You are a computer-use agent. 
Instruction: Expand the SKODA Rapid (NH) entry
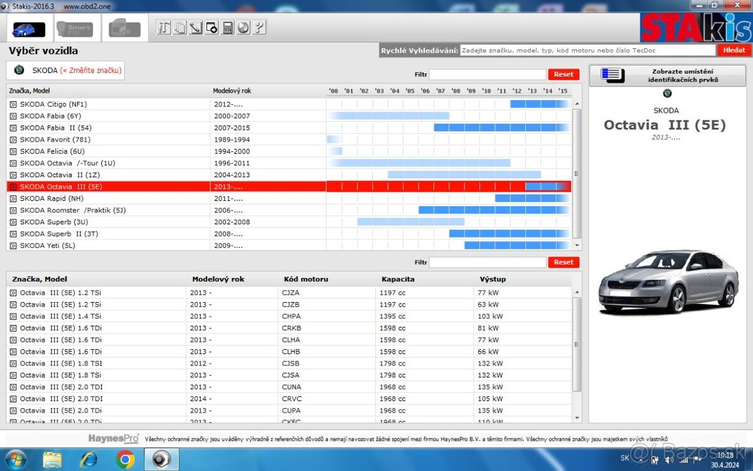[x=13, y=198]
